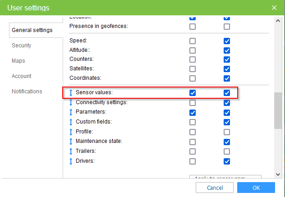Image resolution: width=285 pixels, height=197 pixels.
Task: Click the Cancel button
Action: pos(215,188)
